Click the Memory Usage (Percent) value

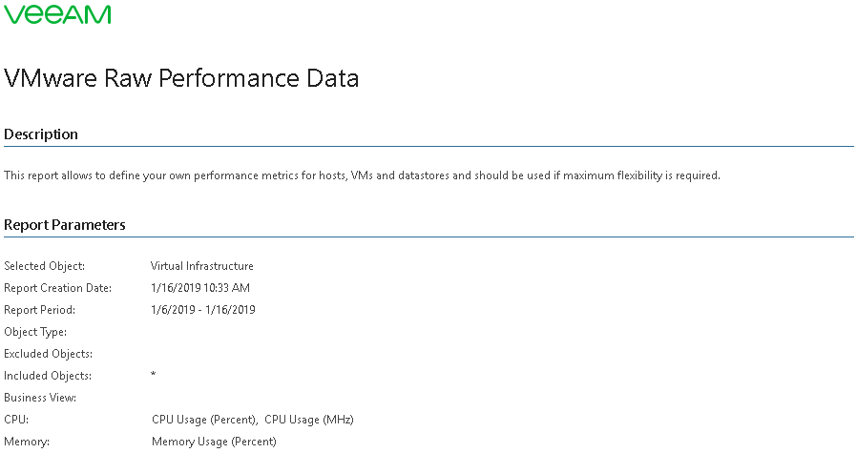click(x=214, y=442)
